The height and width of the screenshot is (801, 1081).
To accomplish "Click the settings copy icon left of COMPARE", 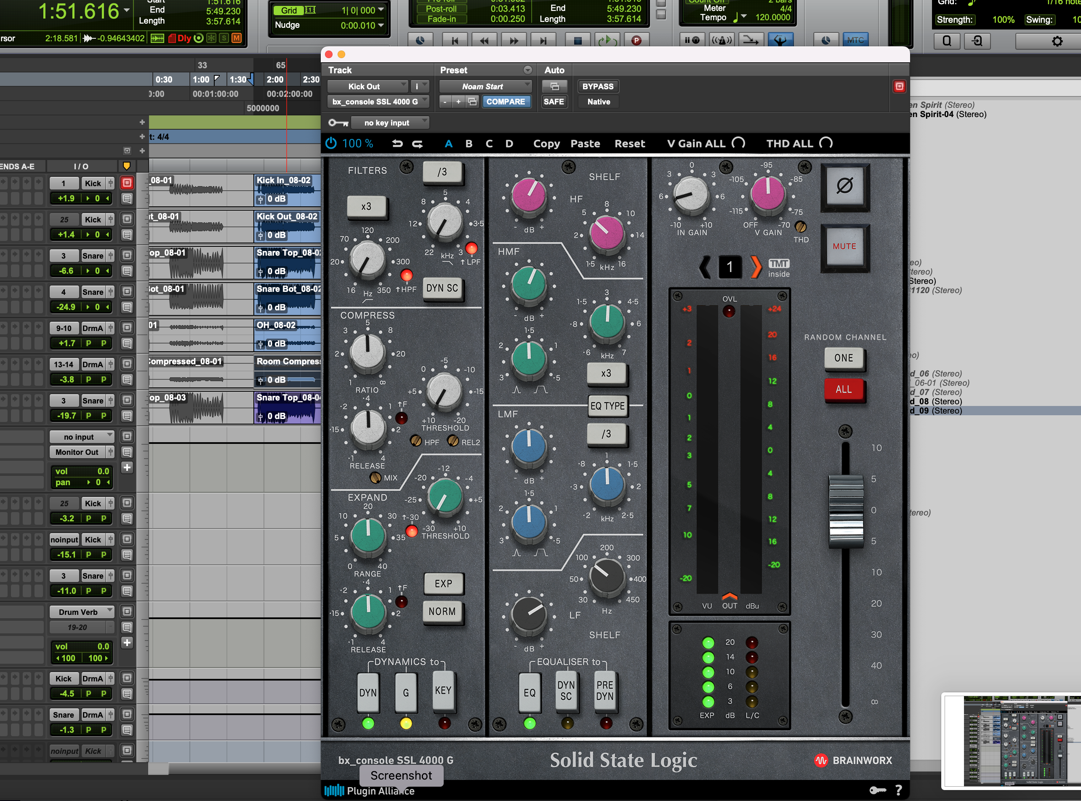I will (x=472, y=101).
